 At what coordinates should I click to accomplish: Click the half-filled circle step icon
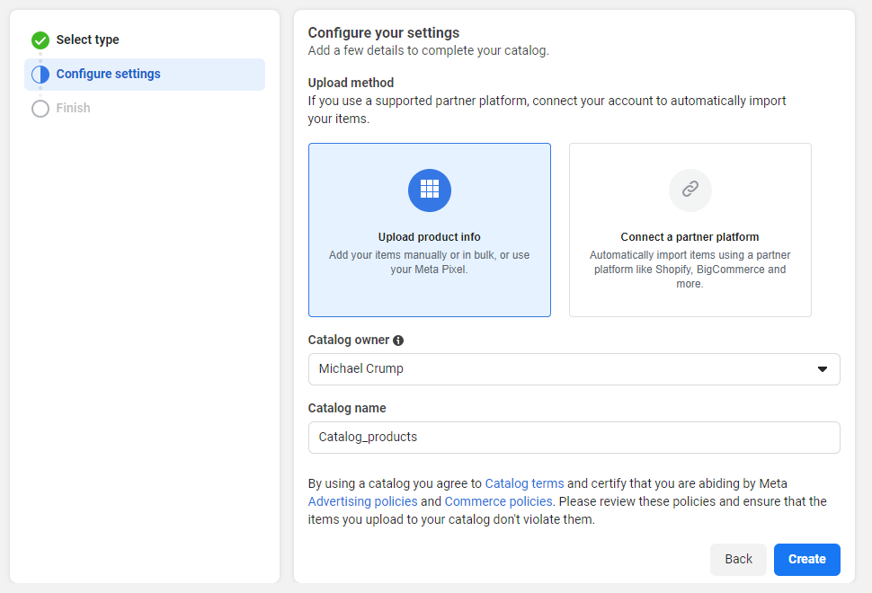tap(40, 74)
